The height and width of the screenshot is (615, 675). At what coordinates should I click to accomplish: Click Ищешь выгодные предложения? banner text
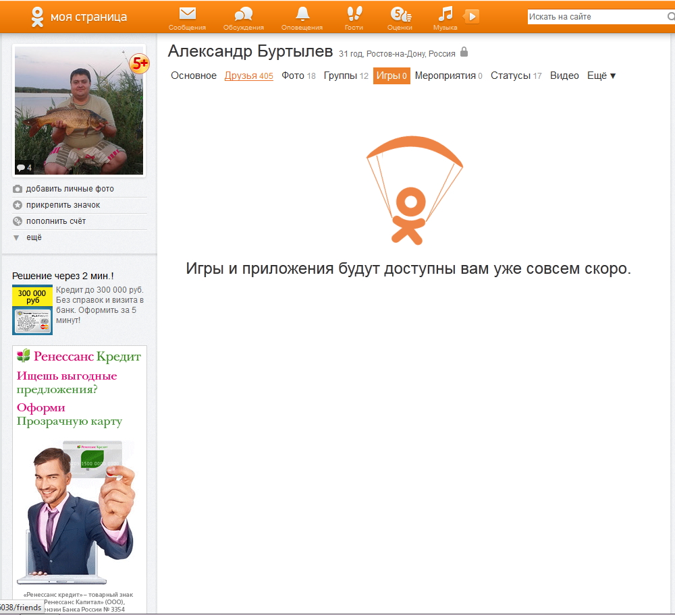click(67, 382)
